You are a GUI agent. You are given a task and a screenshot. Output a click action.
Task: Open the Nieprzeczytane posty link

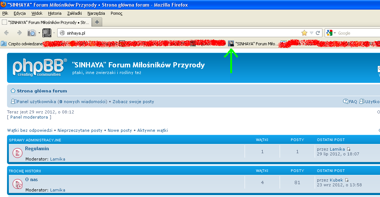coord(80,130)
